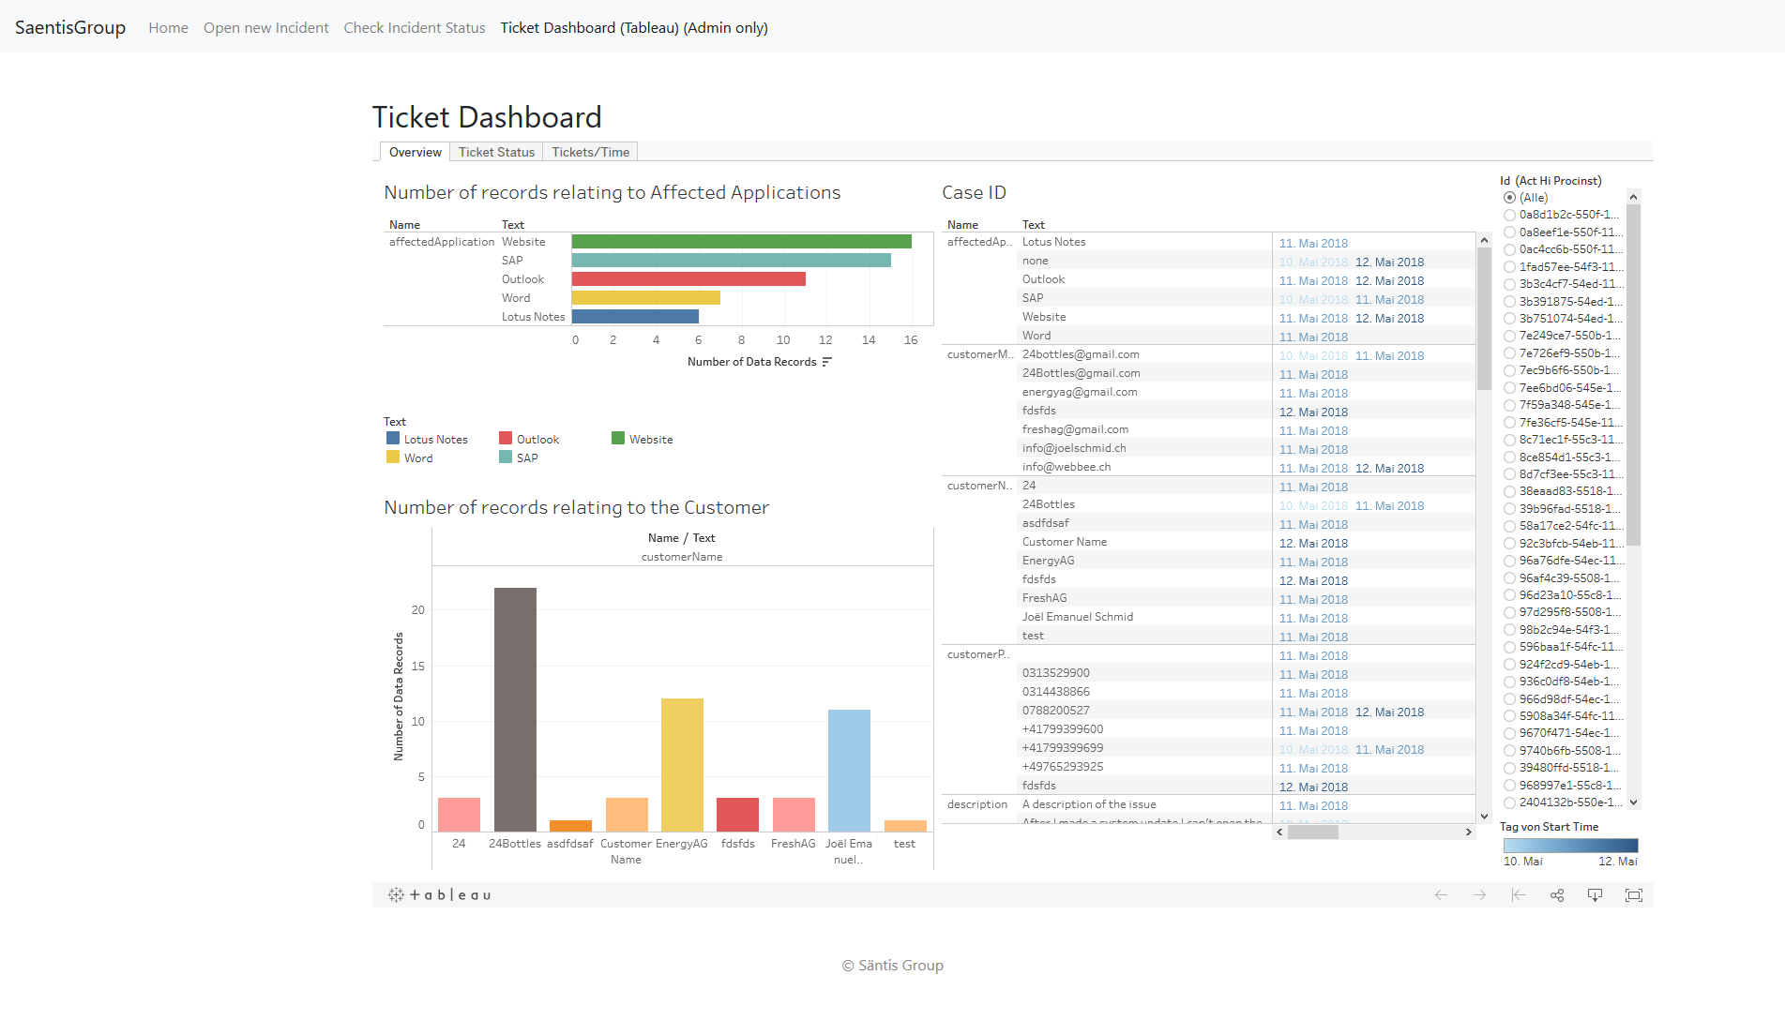Switch to the Ticket Status tab
Viewport: 1785px width, 1020px height.
[x=496, y=152]
